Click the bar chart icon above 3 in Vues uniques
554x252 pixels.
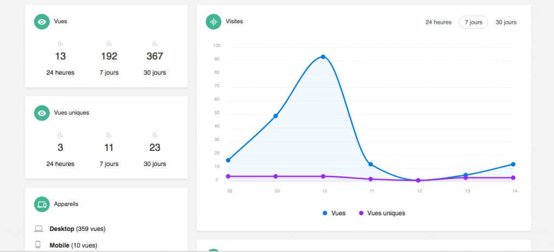click(61, 135)
